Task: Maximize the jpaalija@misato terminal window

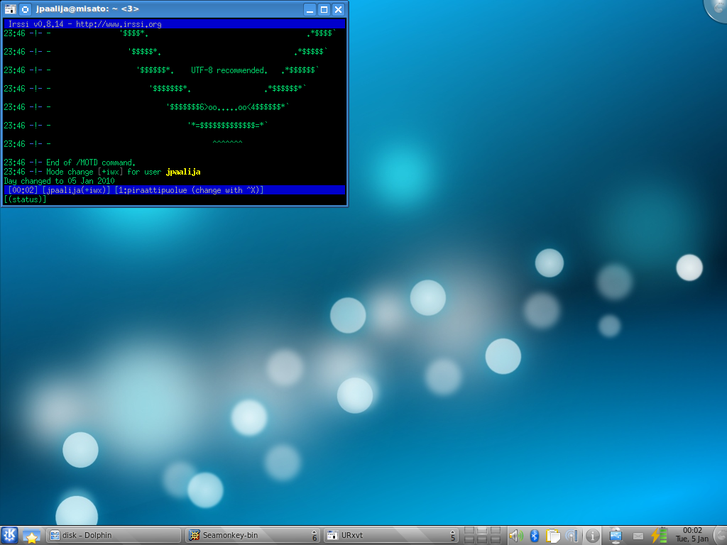Action: (x=324, y=9)
